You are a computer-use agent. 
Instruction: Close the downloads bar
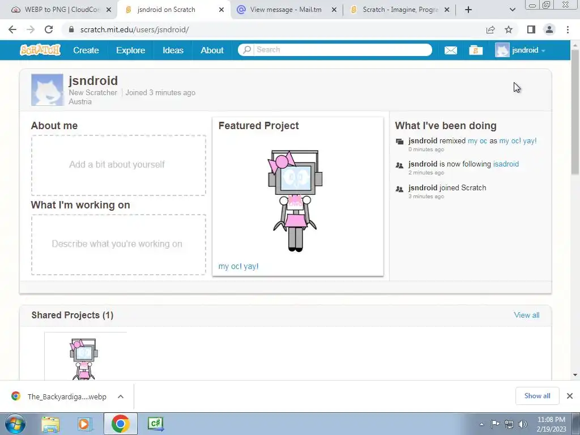point(570,396)
